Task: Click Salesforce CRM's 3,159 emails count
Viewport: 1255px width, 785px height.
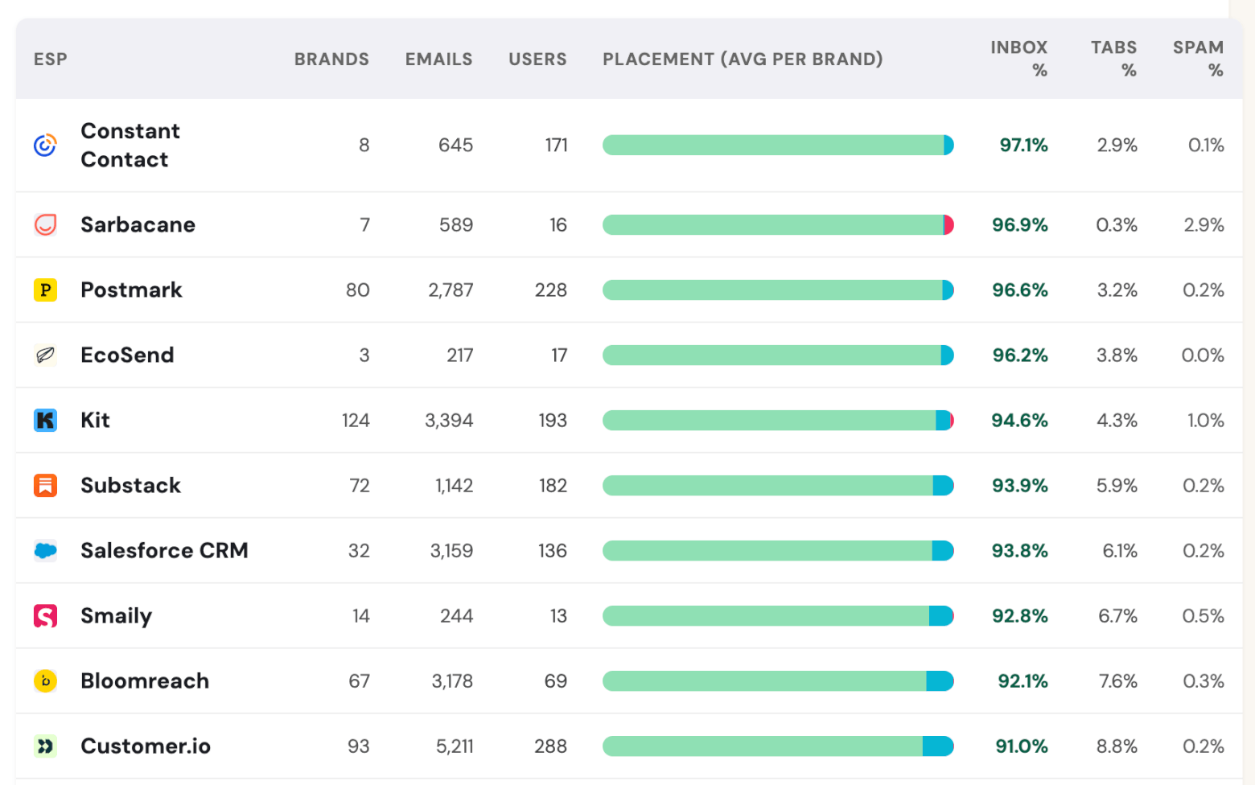Action: pyautogui.click(x=451, y=550)
